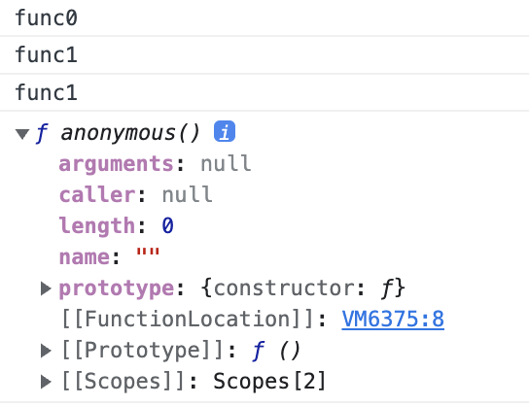The image size is (529, 406).
Task: Open the VM6375:8 function location link
Action: click(393, 319)
